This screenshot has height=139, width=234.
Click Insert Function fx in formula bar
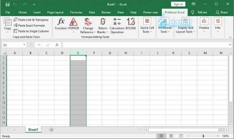coord(57,45)
